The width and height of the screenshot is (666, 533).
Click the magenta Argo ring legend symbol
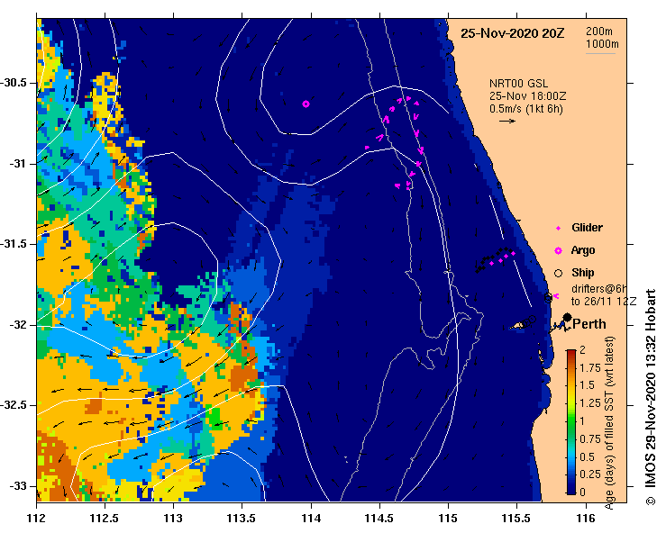(558, 251)
